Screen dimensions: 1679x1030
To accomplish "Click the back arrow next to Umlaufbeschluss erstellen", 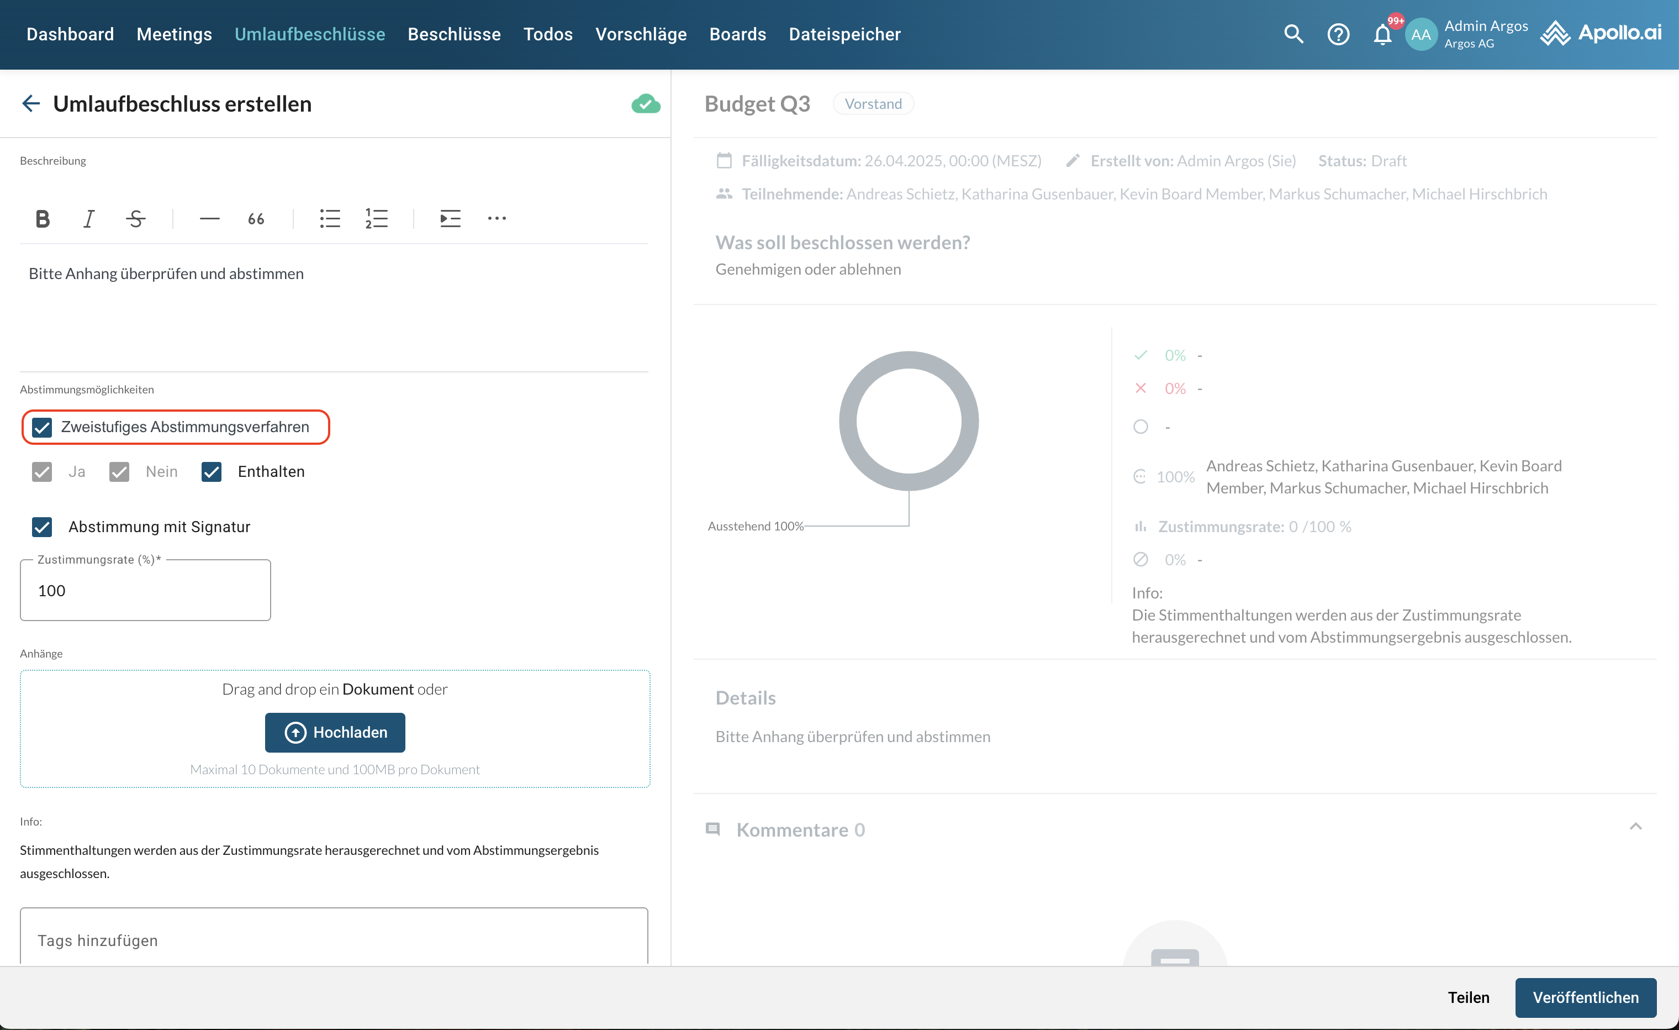I will pyautogui.click(x=31, y=104).
